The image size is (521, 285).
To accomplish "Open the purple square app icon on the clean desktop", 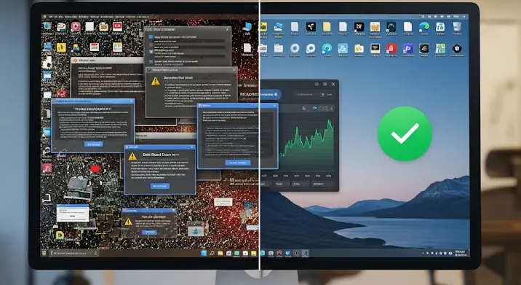I will pos(407,49).
